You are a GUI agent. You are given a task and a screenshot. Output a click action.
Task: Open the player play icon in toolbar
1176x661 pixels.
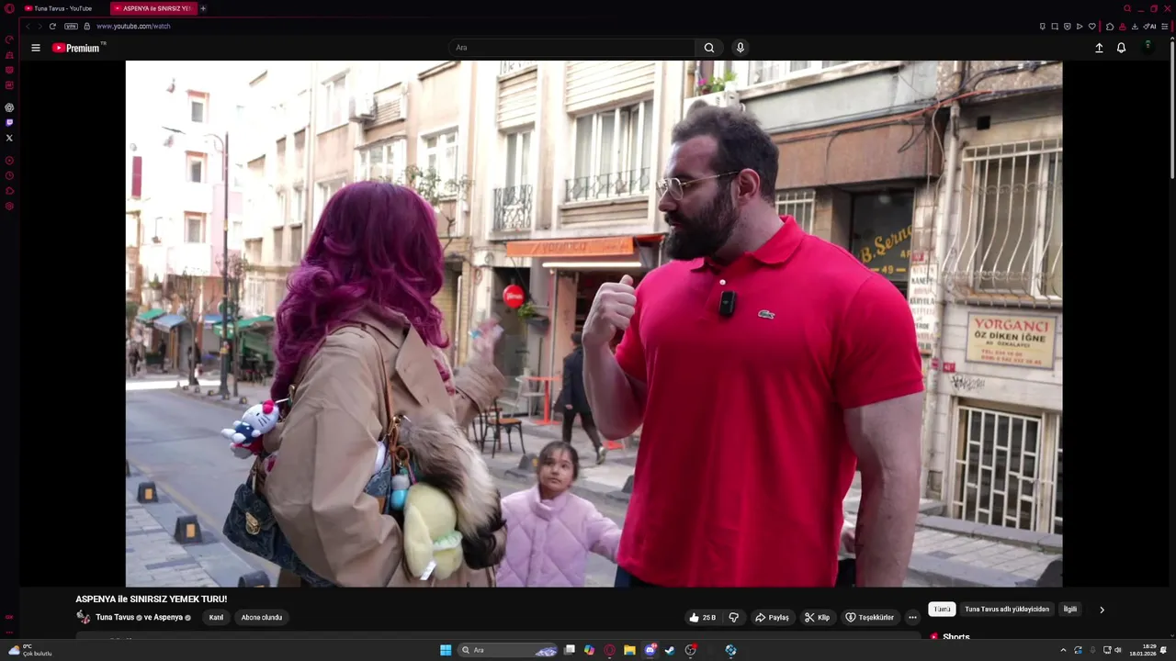pos(1080,27)
